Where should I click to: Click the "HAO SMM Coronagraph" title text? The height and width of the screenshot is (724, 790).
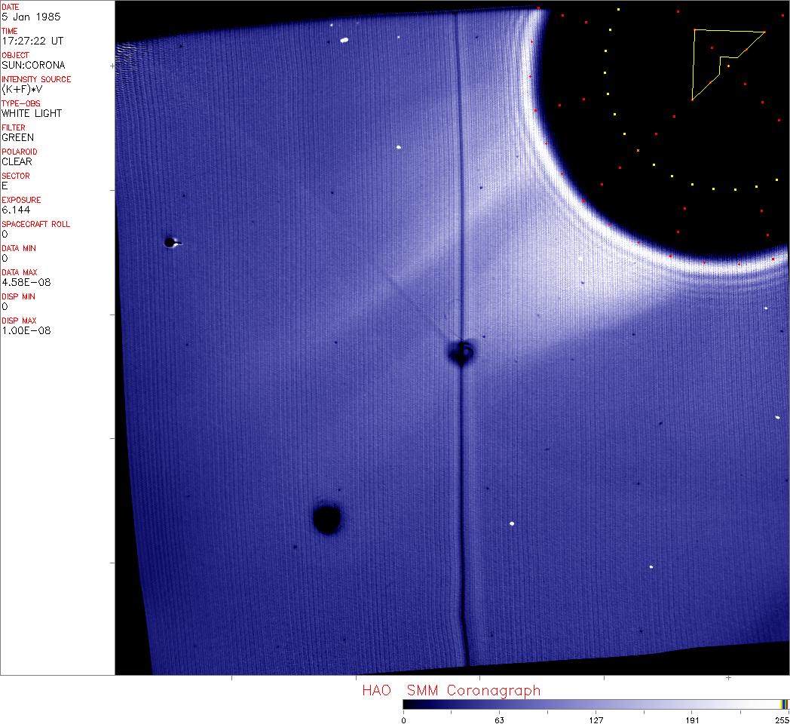point(451,691)
